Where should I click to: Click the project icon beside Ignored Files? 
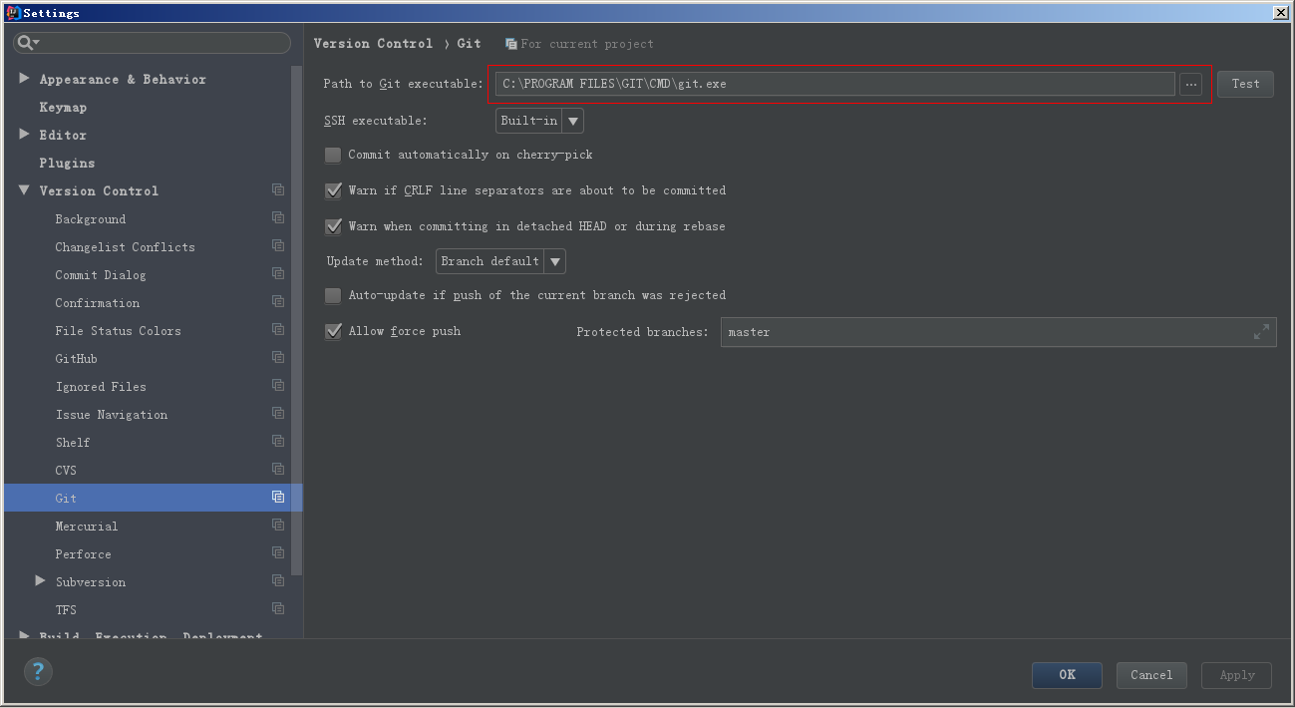[278, 385]
